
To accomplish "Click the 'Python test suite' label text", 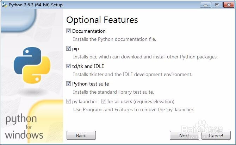I will pyautogui.click(x=91, y=84).
